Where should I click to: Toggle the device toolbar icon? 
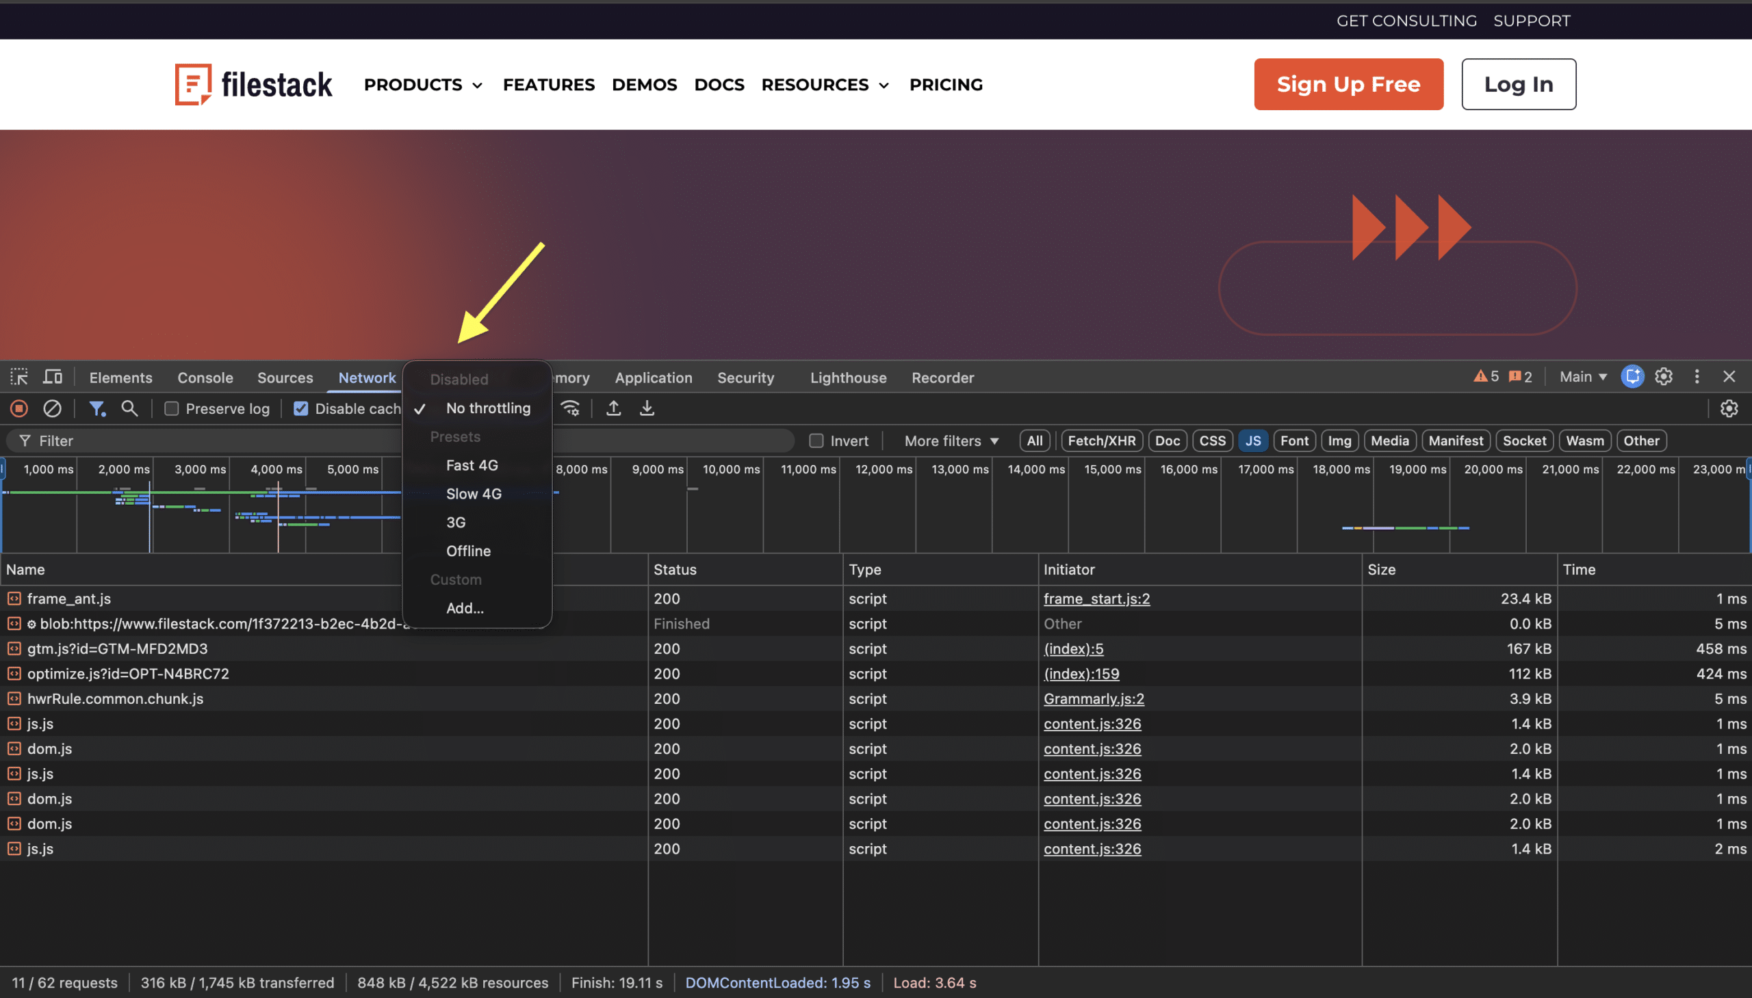53,377
